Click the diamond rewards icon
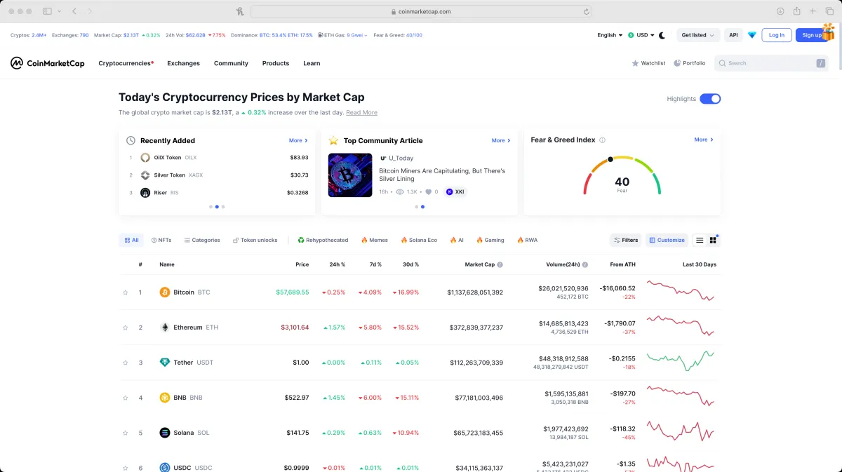The height and width of the screenshot is (472, 842). pyautogui.click(x=752, y=35)
